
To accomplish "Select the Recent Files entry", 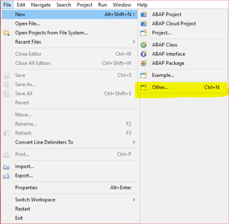I will [x=69, y=42].
